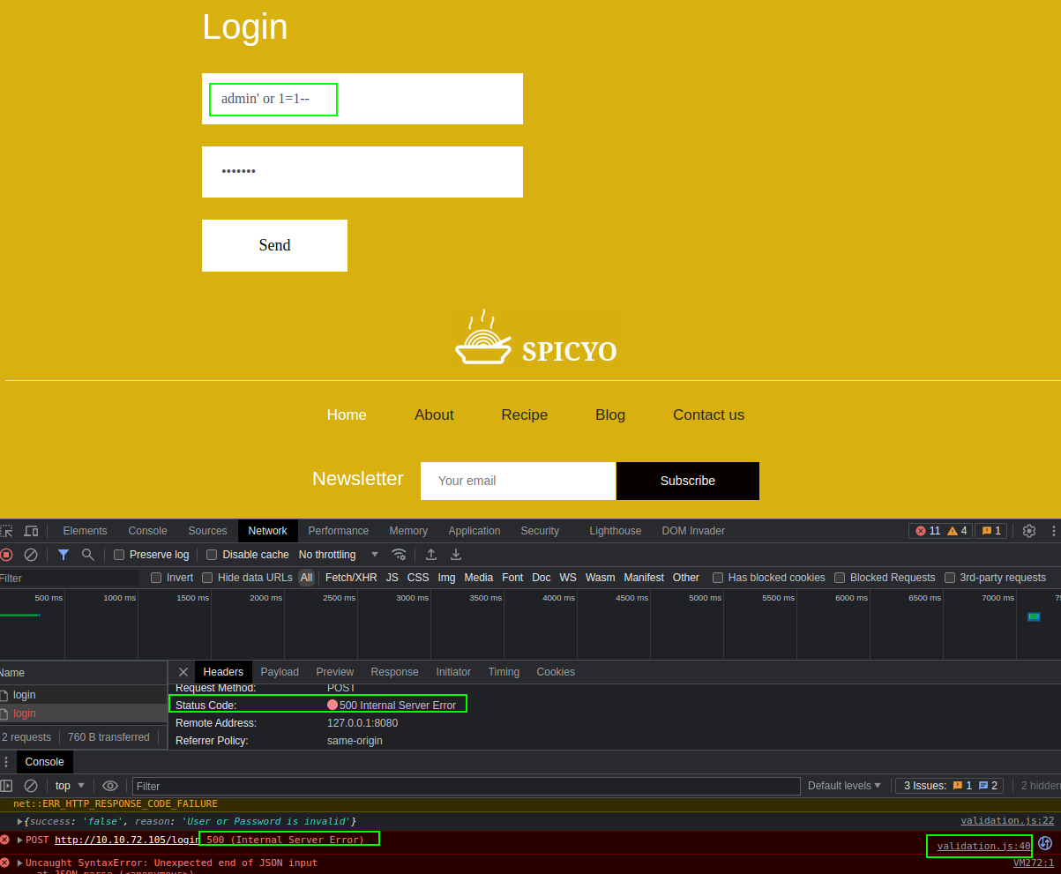Click the warnings count badge showing 4
Image resolution: width=1061 pixels, height=874 pixels.
pyautogui.click(x=957, y=531)
